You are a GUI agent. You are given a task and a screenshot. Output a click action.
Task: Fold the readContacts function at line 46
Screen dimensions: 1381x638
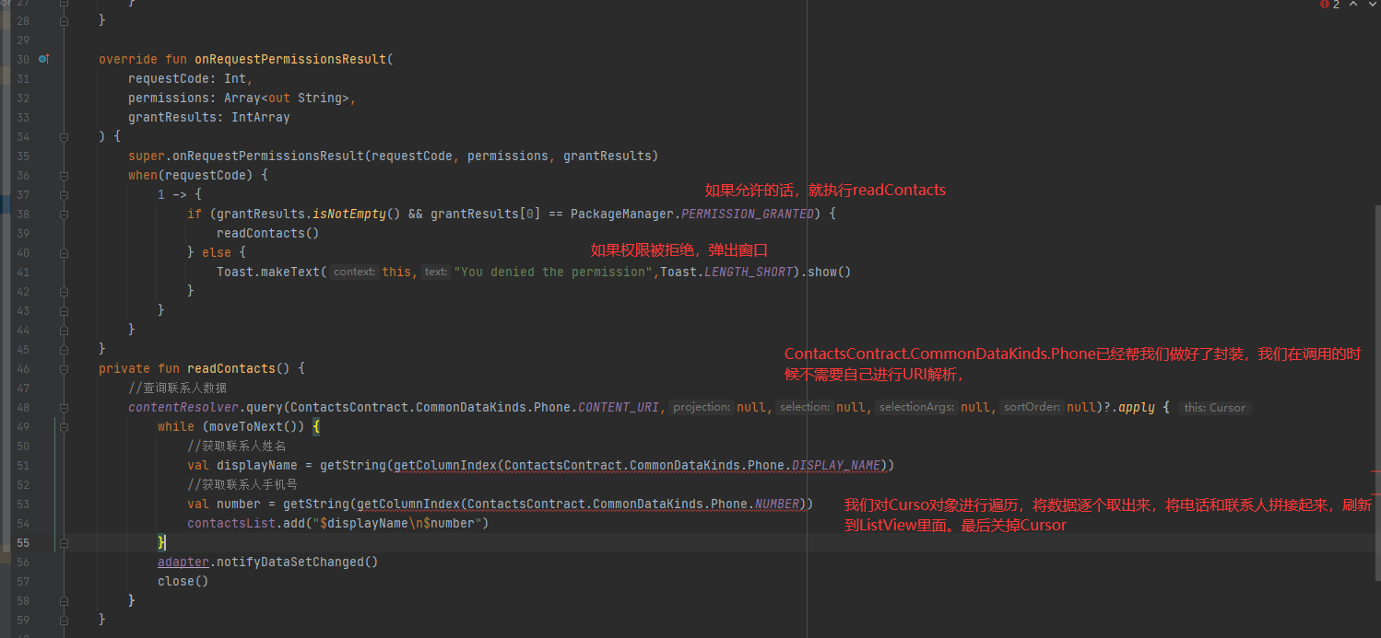64,368
